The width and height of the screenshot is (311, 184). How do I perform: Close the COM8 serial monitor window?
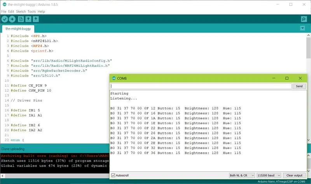[x=300, y=78]
